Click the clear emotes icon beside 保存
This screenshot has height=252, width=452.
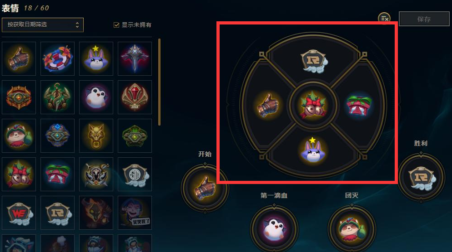(384, 19)
